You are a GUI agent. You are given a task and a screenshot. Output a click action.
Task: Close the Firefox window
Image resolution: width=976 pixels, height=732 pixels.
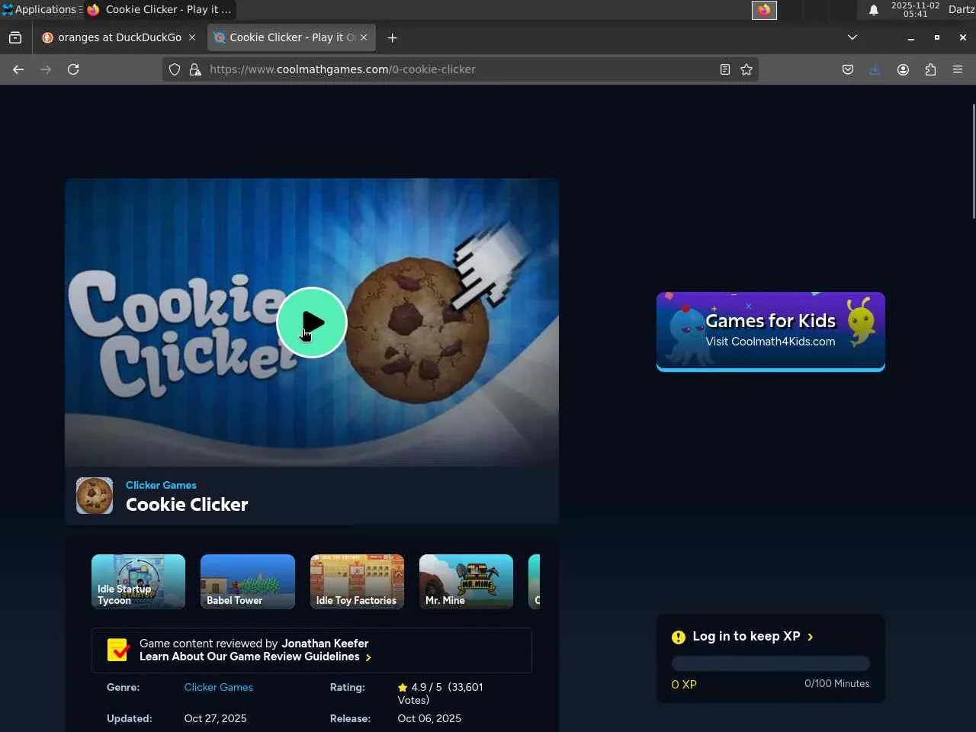(962, 37)
